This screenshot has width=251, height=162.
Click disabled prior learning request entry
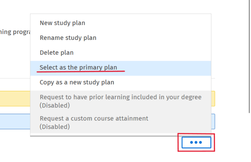click(120, 101)
